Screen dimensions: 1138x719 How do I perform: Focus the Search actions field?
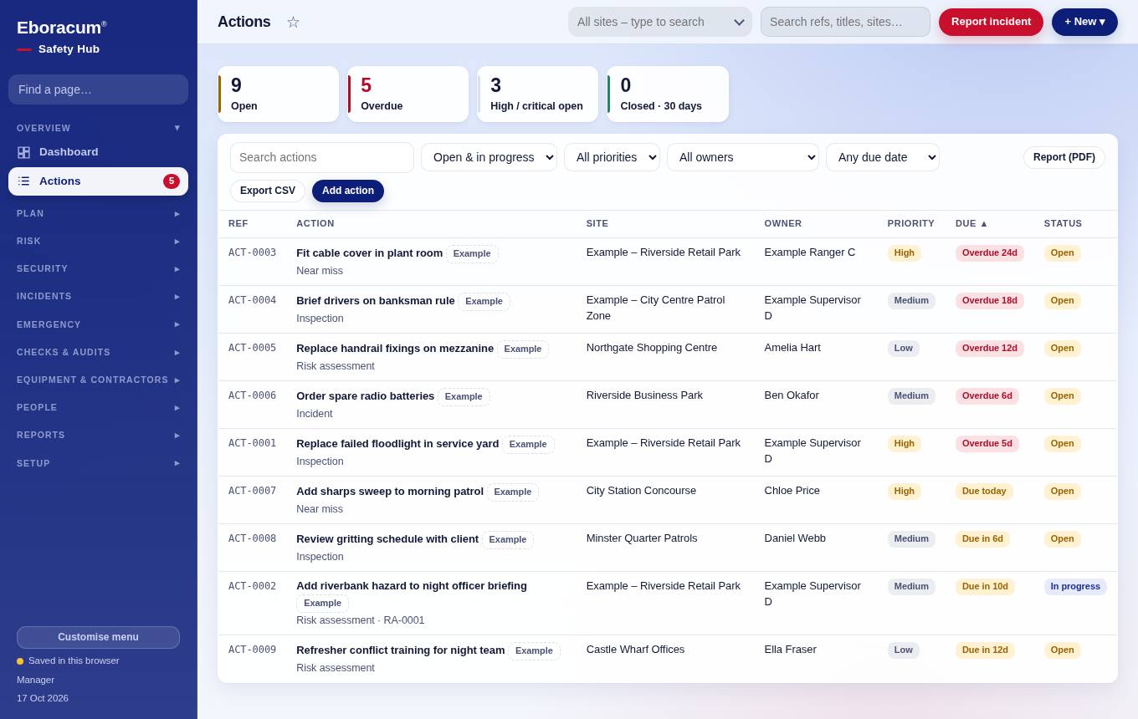click(322, 157)
